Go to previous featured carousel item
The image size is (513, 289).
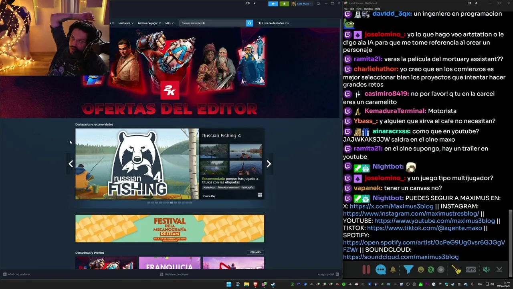click(x=71, y=164)
